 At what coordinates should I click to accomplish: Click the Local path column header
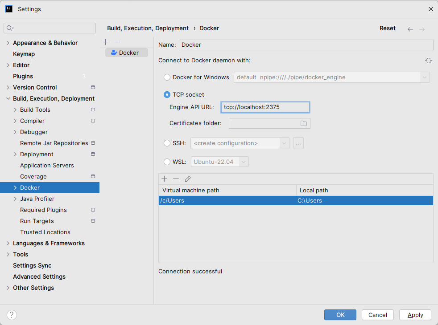pos(364,191)
